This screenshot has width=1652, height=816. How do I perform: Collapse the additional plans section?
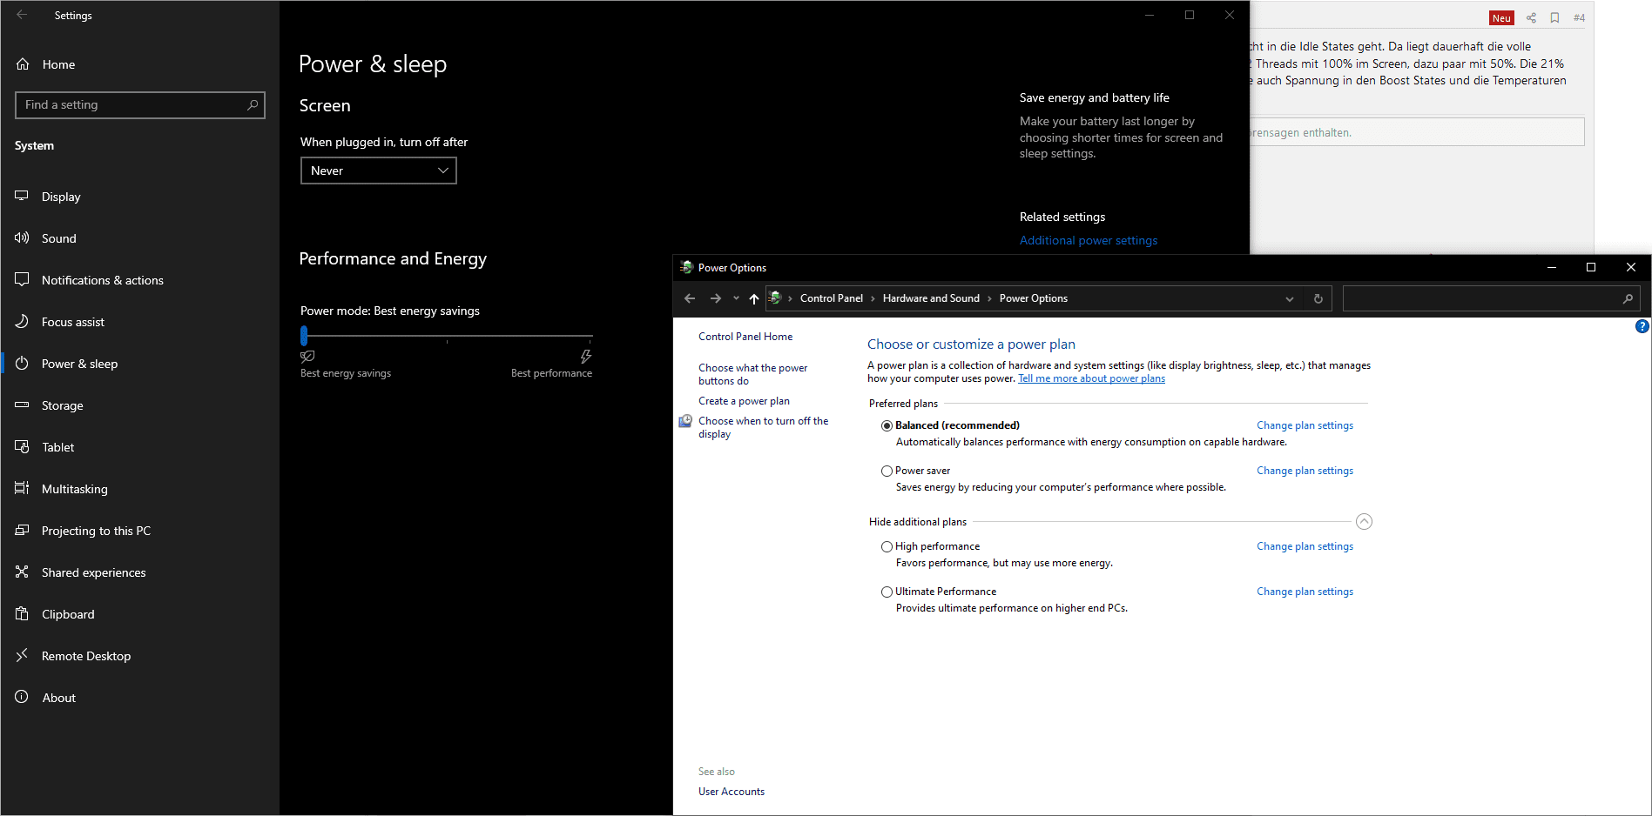1364,522
